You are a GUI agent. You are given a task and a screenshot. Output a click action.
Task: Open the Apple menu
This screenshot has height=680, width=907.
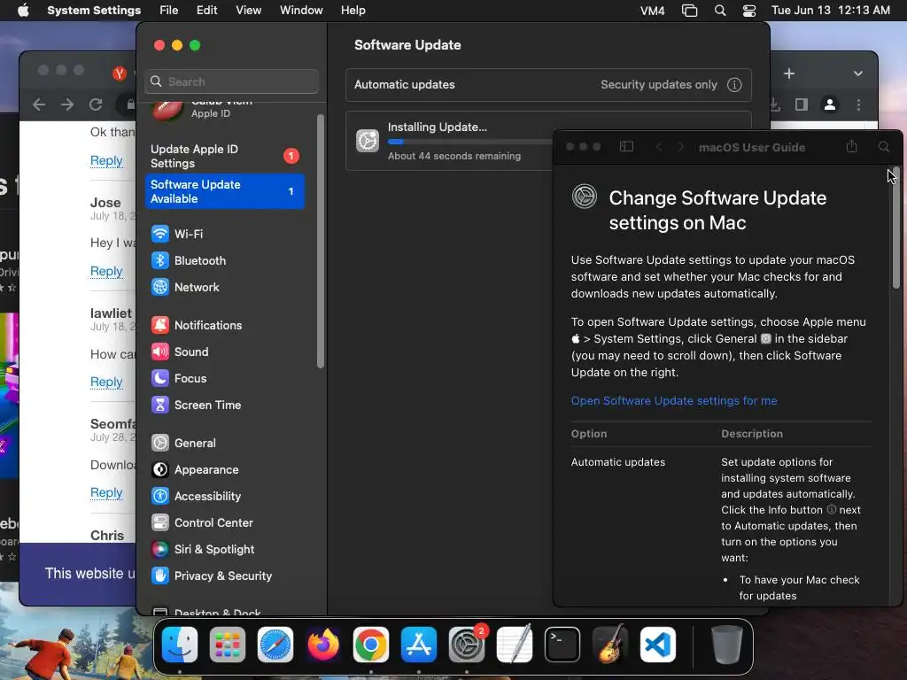click(23, 11)
